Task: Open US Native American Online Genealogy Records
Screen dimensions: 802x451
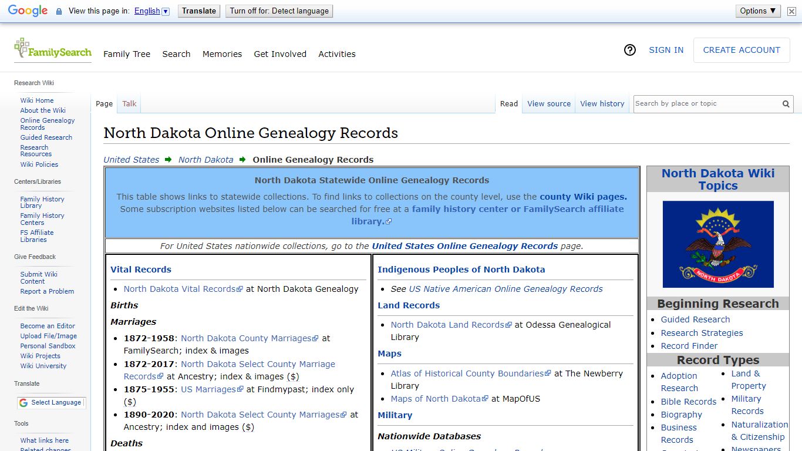Action: coord(506,289)
